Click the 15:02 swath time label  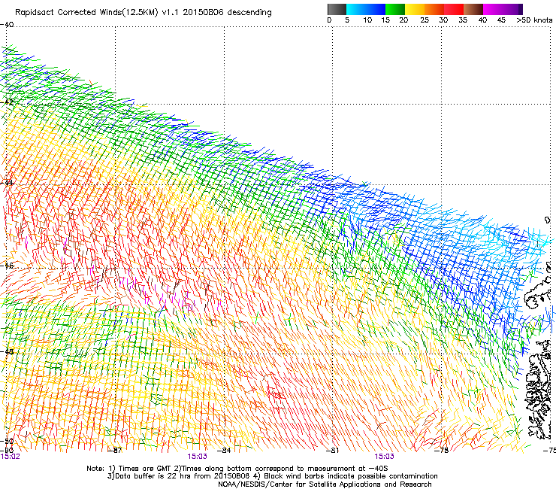pyautogui.click(x=10, y=457)
